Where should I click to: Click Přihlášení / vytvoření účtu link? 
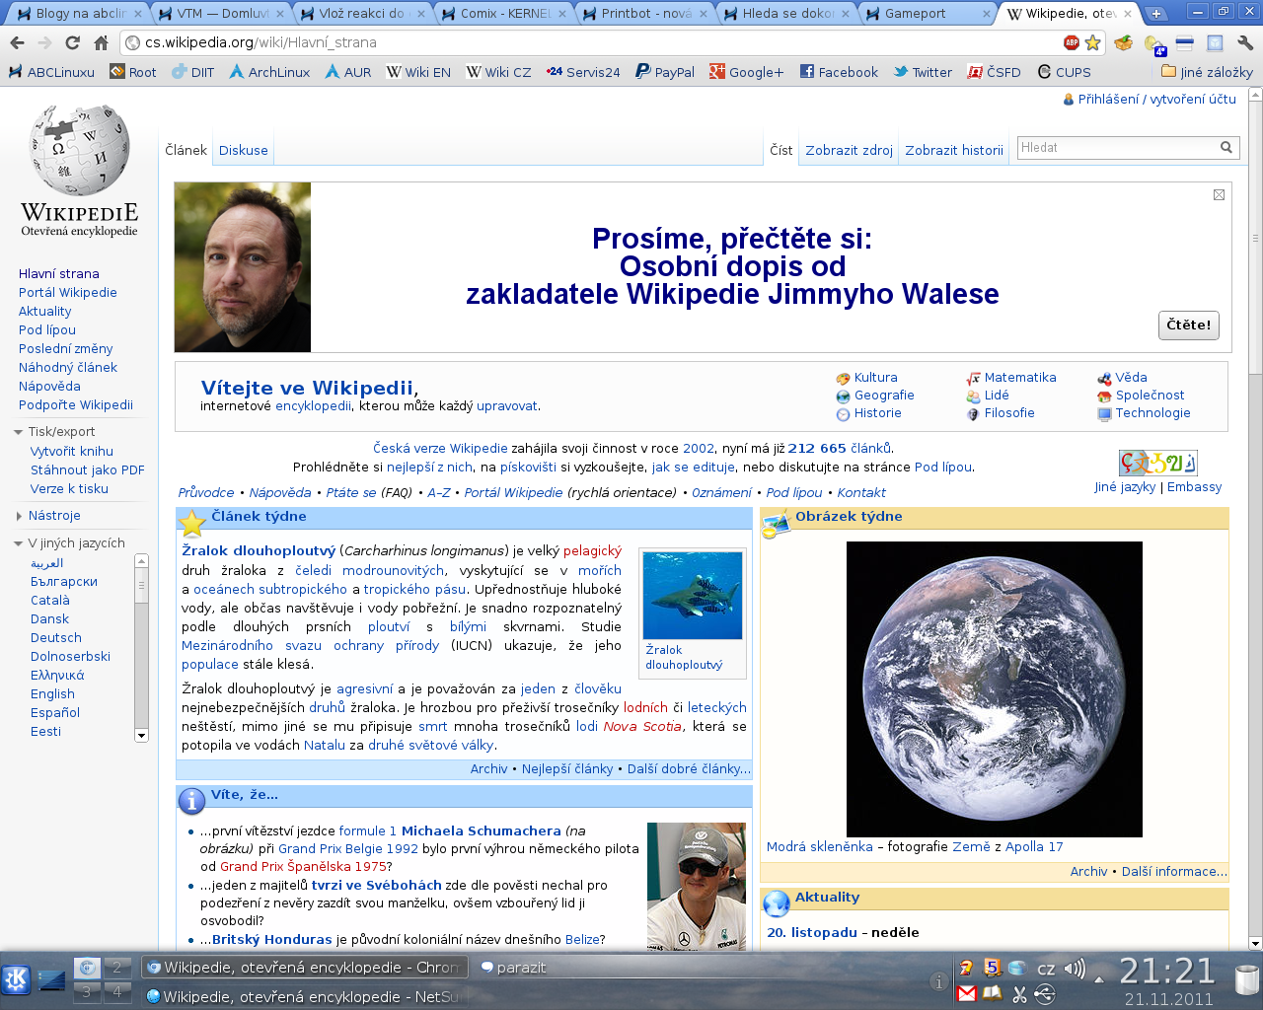tap(1156, 99)
